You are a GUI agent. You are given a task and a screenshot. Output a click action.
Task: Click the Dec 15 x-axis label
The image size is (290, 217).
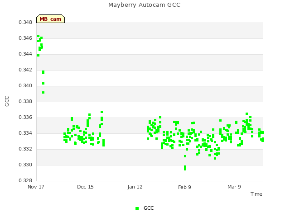(x=85, y=187)
